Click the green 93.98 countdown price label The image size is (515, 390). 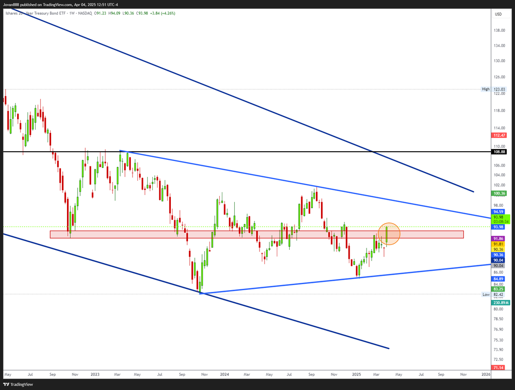tap(501, 219)
